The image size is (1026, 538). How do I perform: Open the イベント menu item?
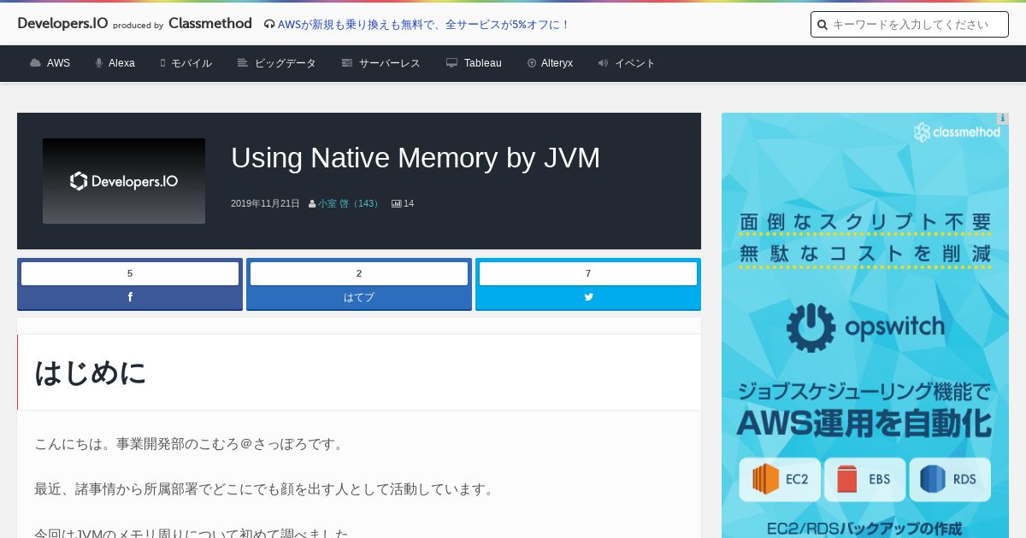pos(635,63)
